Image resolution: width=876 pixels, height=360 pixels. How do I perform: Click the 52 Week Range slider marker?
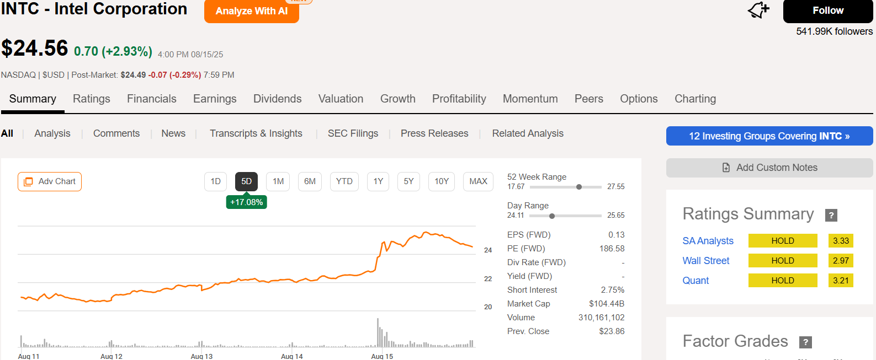tap(579, 187)
